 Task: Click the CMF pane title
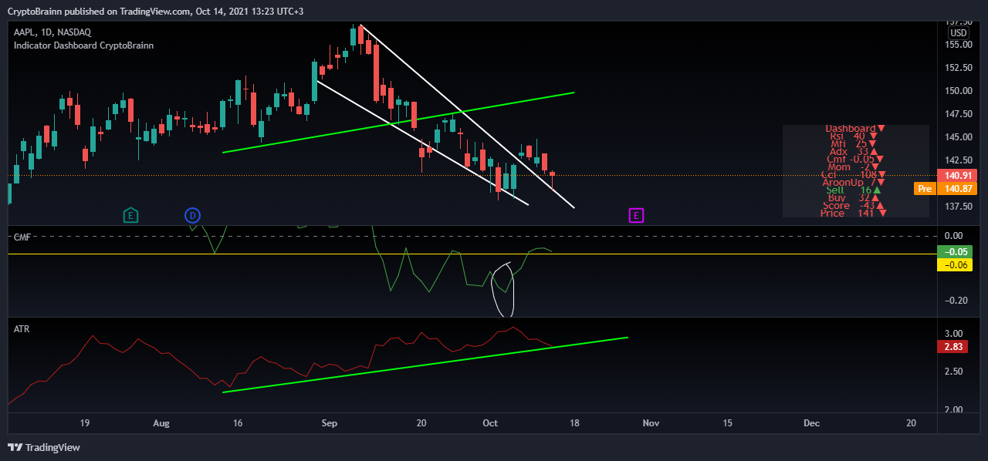(x=22, y=237)
